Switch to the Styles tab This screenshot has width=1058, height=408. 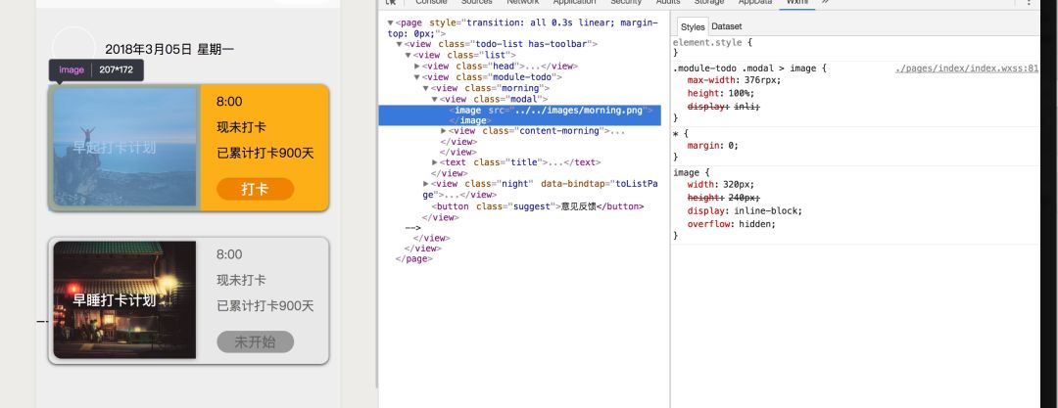click(693, 27)
